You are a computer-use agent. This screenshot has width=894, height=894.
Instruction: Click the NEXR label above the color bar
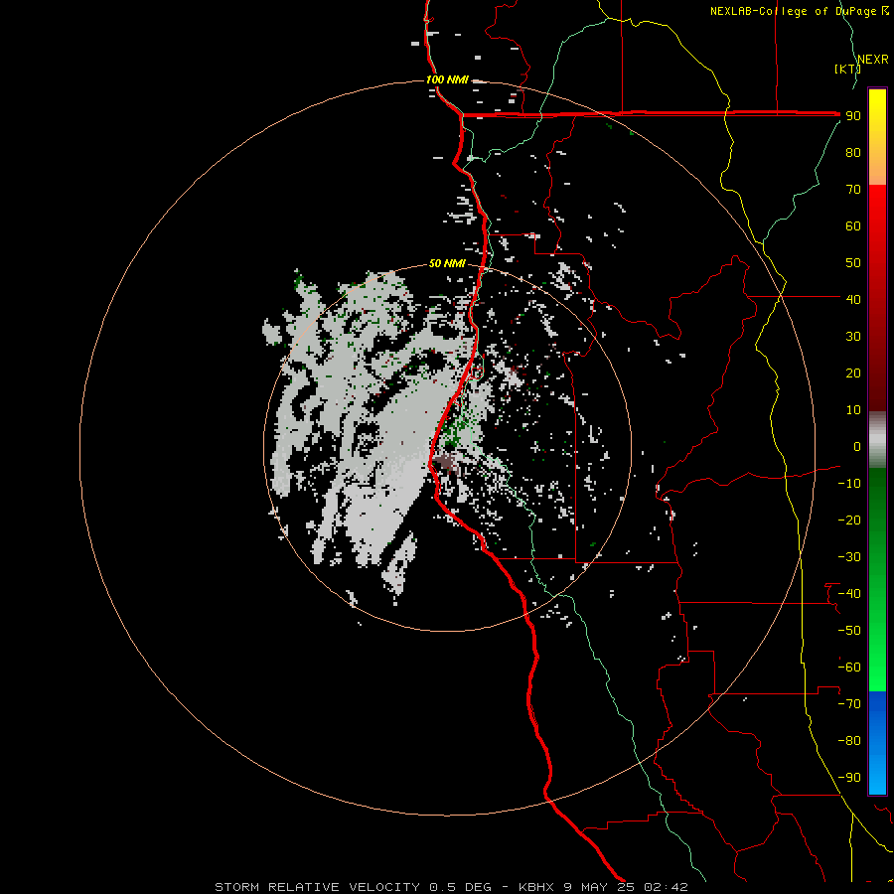pos(872,60)
